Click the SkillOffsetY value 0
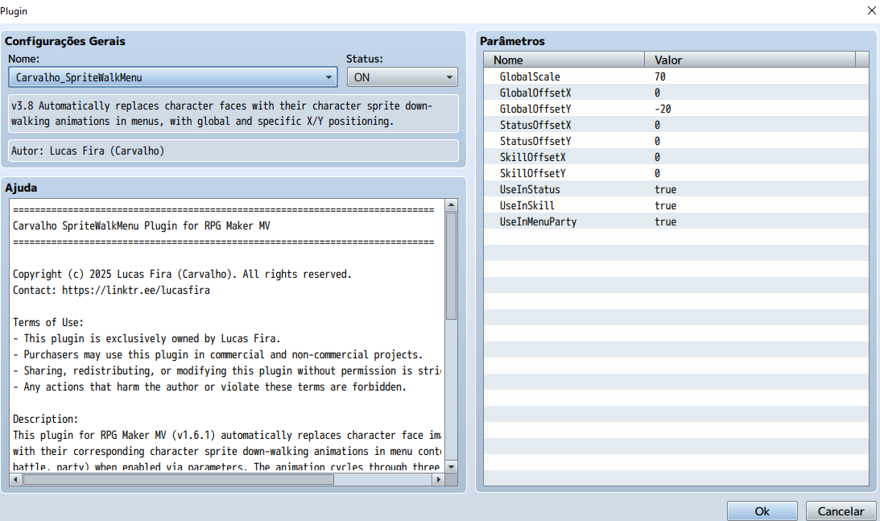The height and width of the screenshot is (521, 880). (657, 173)
